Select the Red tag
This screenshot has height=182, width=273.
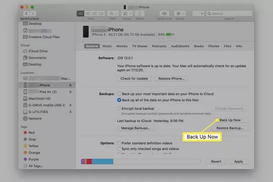29,133
